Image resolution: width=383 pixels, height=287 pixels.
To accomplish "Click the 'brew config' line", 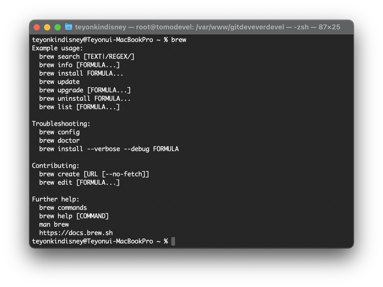I will pyautogui.click(x=59, y=132).
